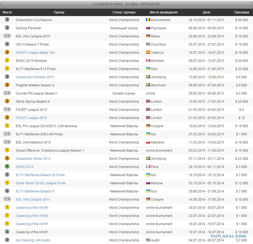This screenshot has width=253, height=244.
Task: Click the Canadian flag next to Montreal
Action: (x=148, y=61)
